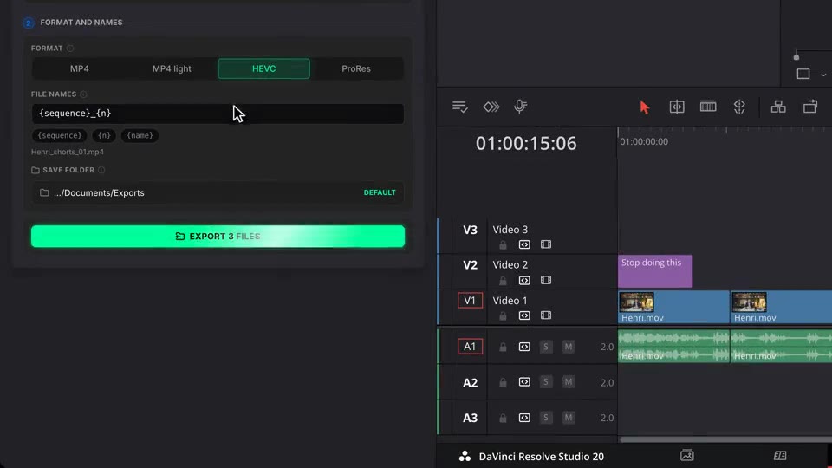The width and height of the screenshot is (832, 468).
Task: Click the info icon next to FILE NAMES
Action: [x=83, y=94]
